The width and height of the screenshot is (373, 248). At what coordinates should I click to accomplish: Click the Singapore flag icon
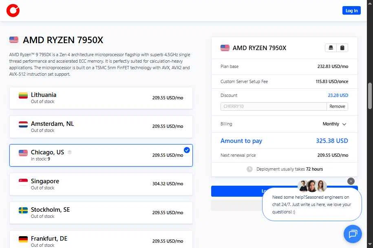[23, 182]
